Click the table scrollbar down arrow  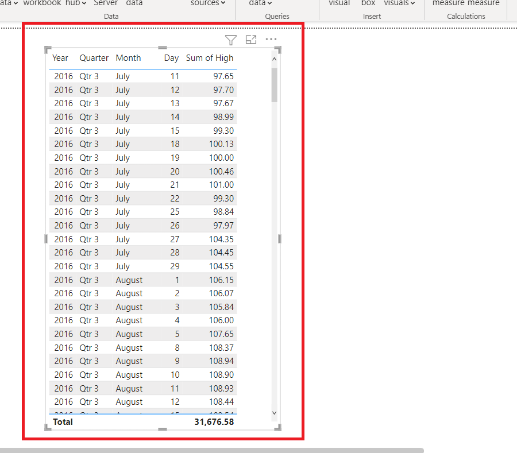274,412
